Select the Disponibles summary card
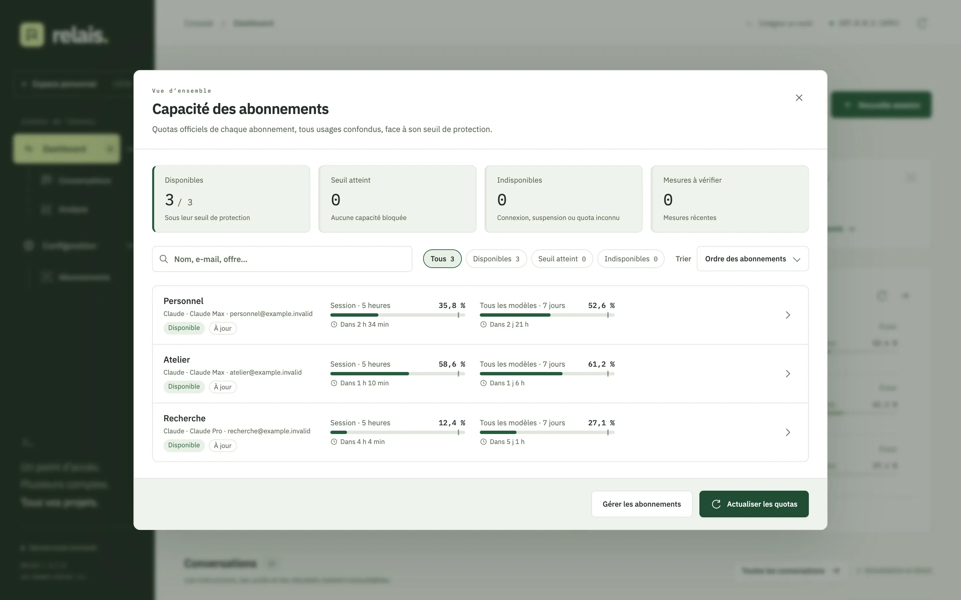 [231, 199]
